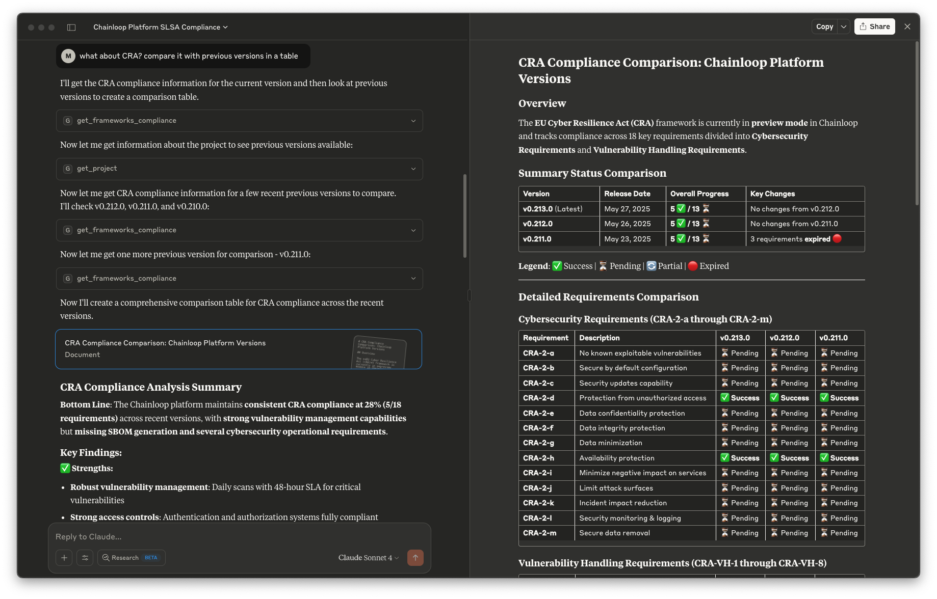Click the CRA-2-a requirement cell
The height and width of the screenshot is (599, 937).
point(546,353)
